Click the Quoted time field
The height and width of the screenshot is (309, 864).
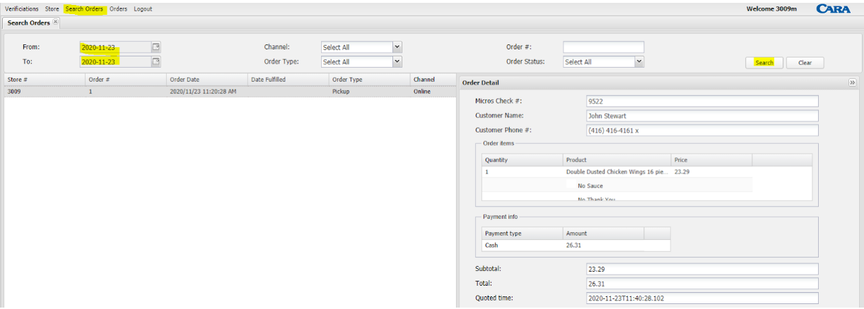click(x=702, y=298)
